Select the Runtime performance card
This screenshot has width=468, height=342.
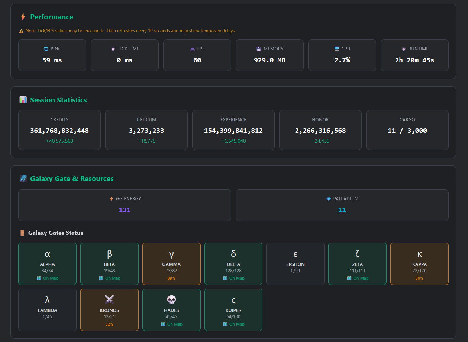414,55
